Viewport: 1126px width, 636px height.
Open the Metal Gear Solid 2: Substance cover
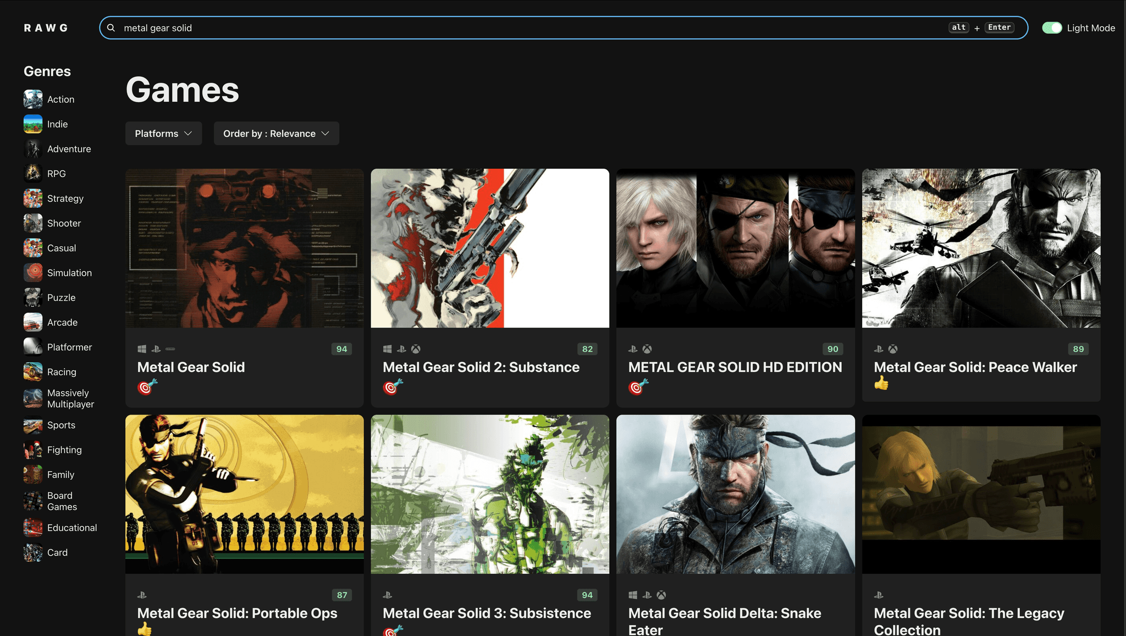490,248
